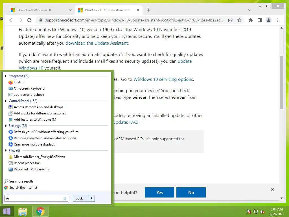Dismiss the feedback bar with X

tap(272, 190)
